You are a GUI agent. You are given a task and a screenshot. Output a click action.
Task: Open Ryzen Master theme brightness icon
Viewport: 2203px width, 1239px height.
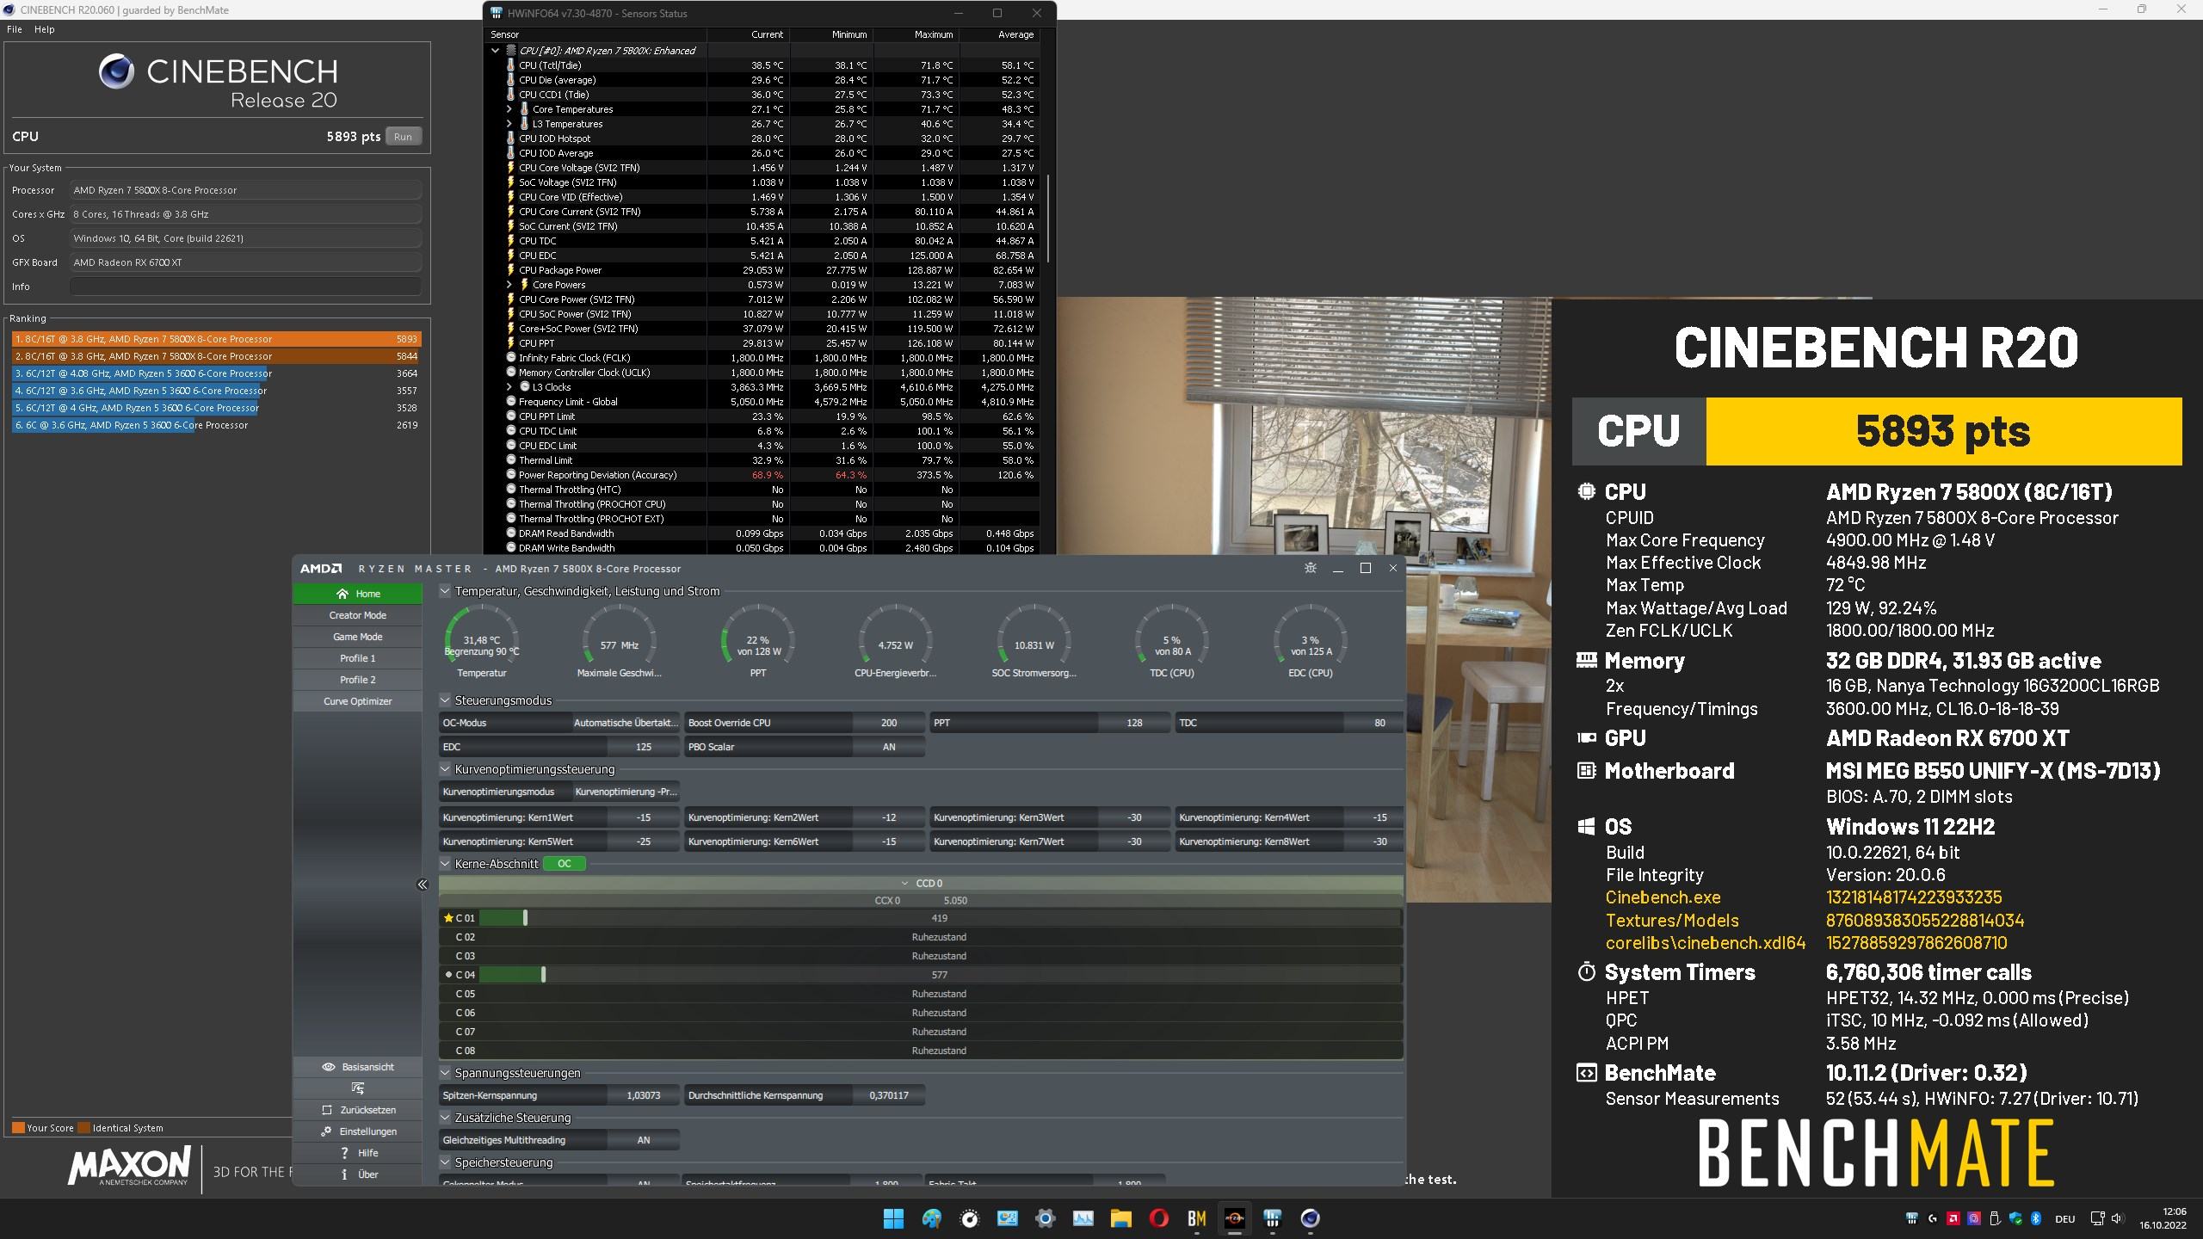pos(1310,568)
